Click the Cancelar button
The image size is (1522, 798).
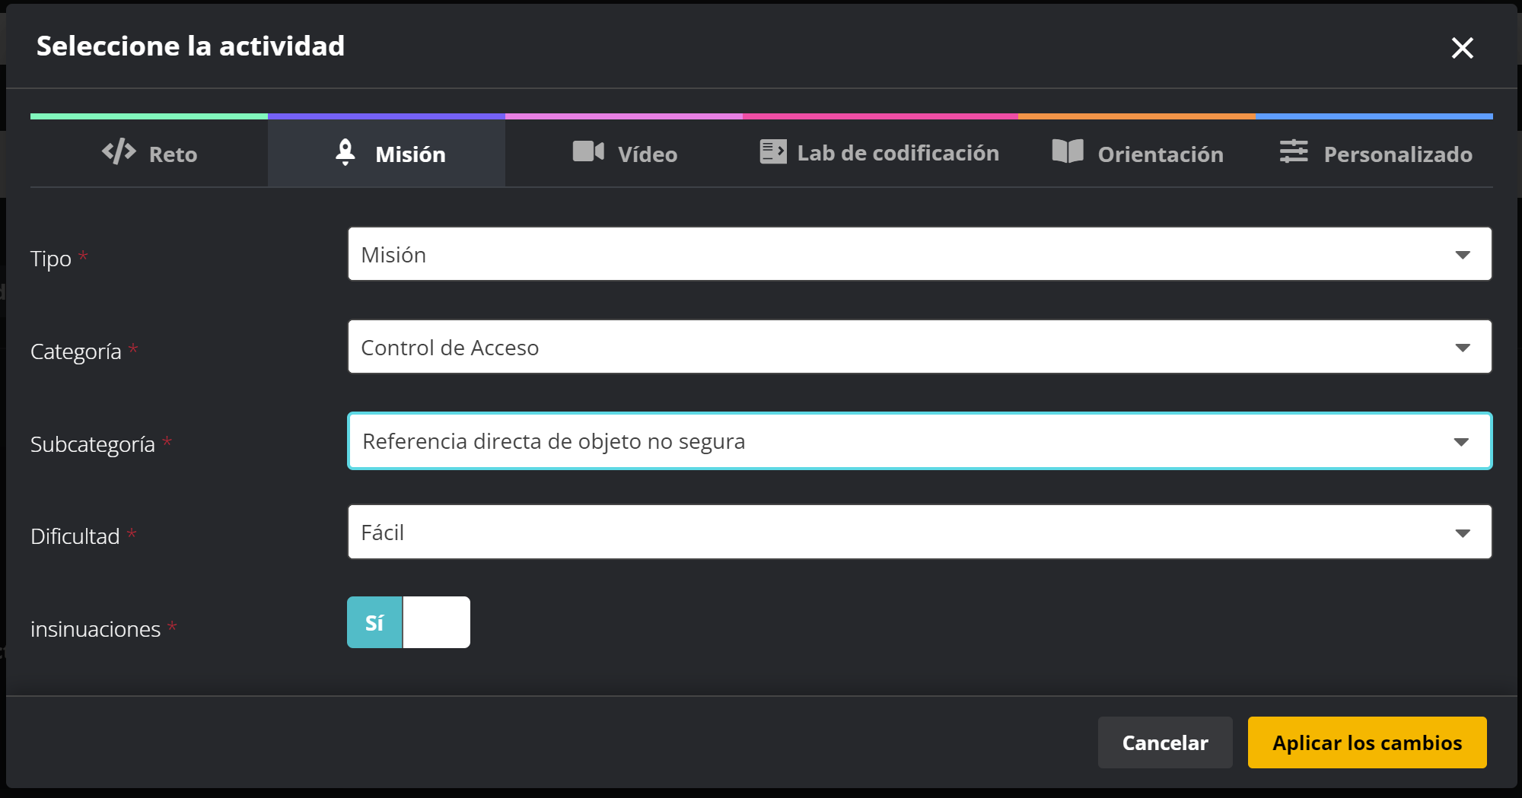click(1165, 742)
